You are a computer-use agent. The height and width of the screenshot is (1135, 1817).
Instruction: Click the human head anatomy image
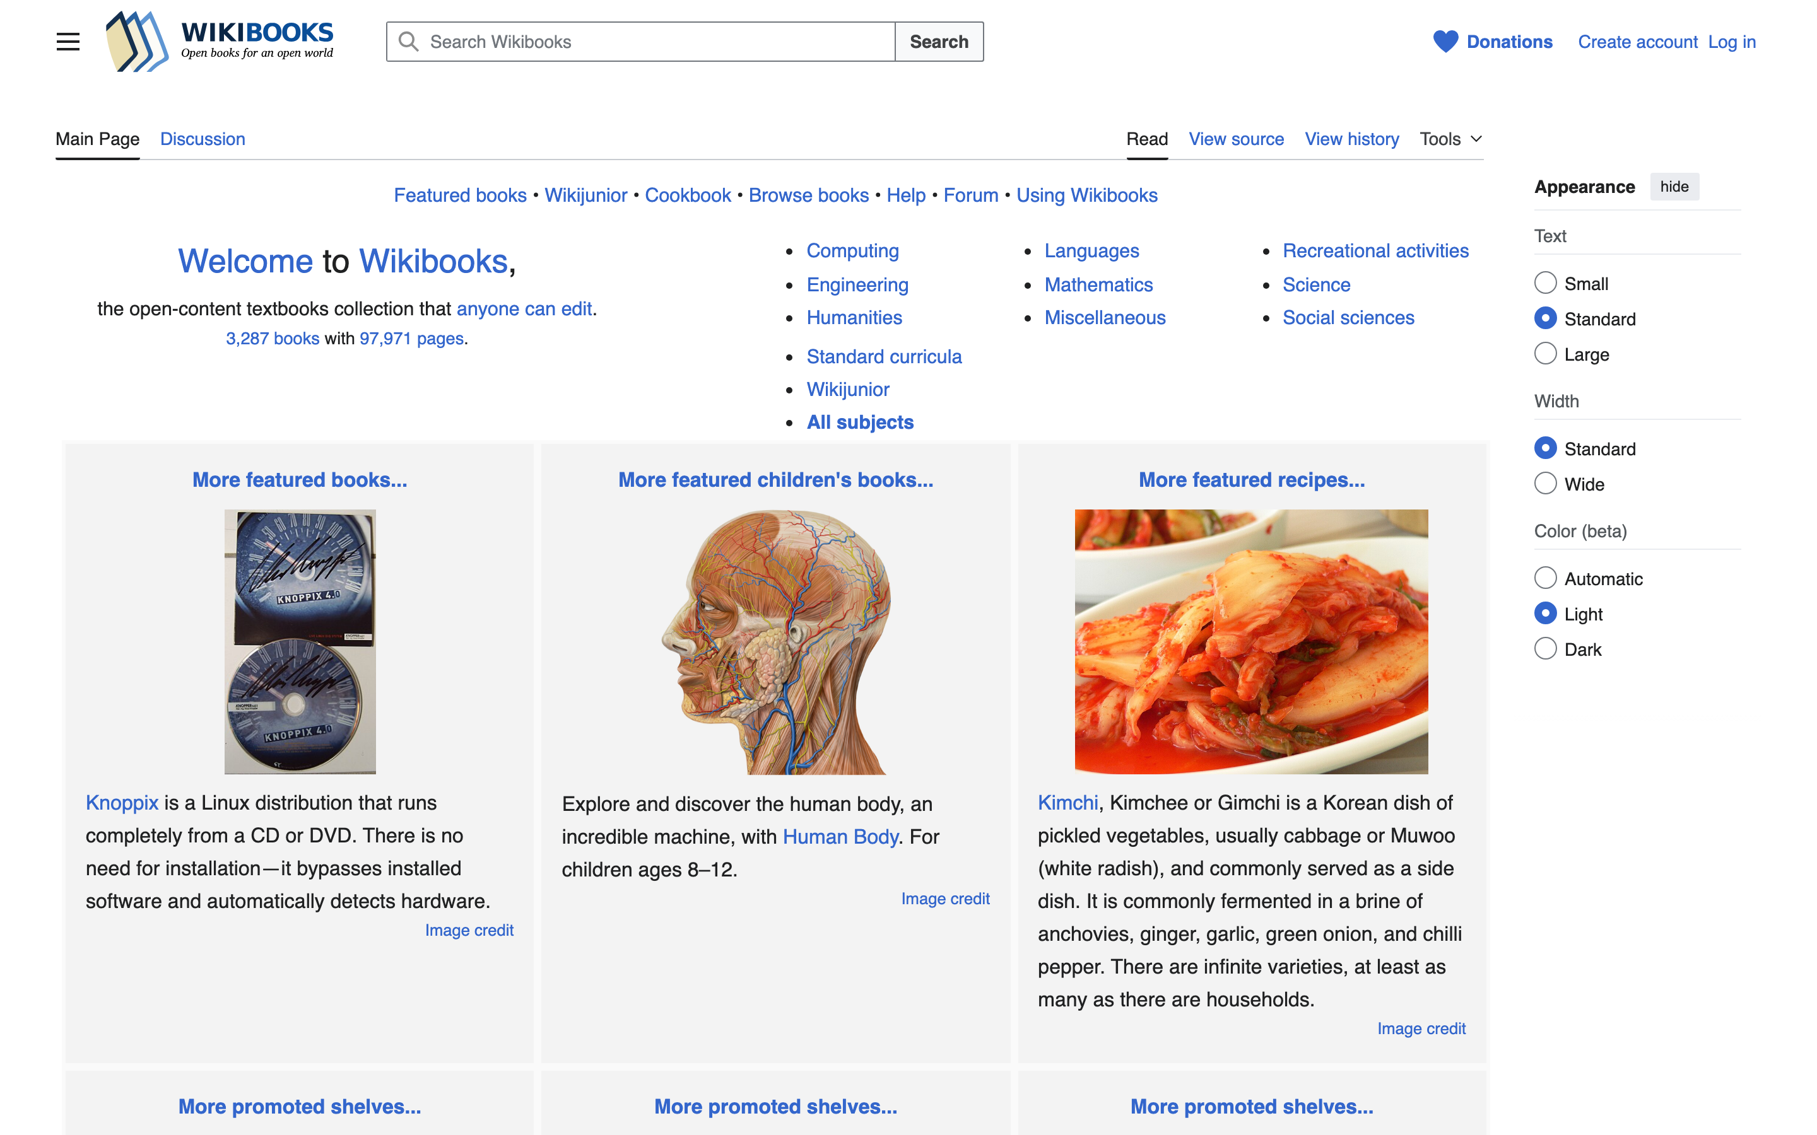coord(775,642)
